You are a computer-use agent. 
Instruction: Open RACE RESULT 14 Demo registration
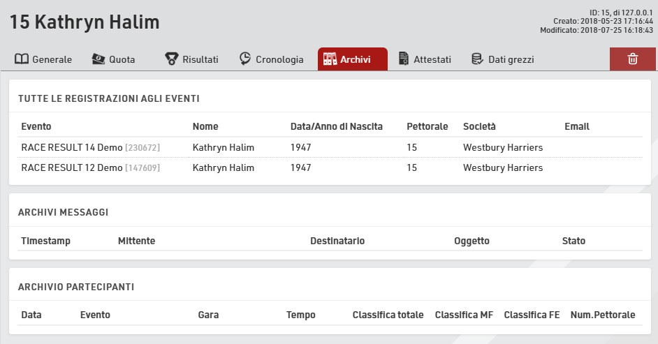[x=71, y=147]
